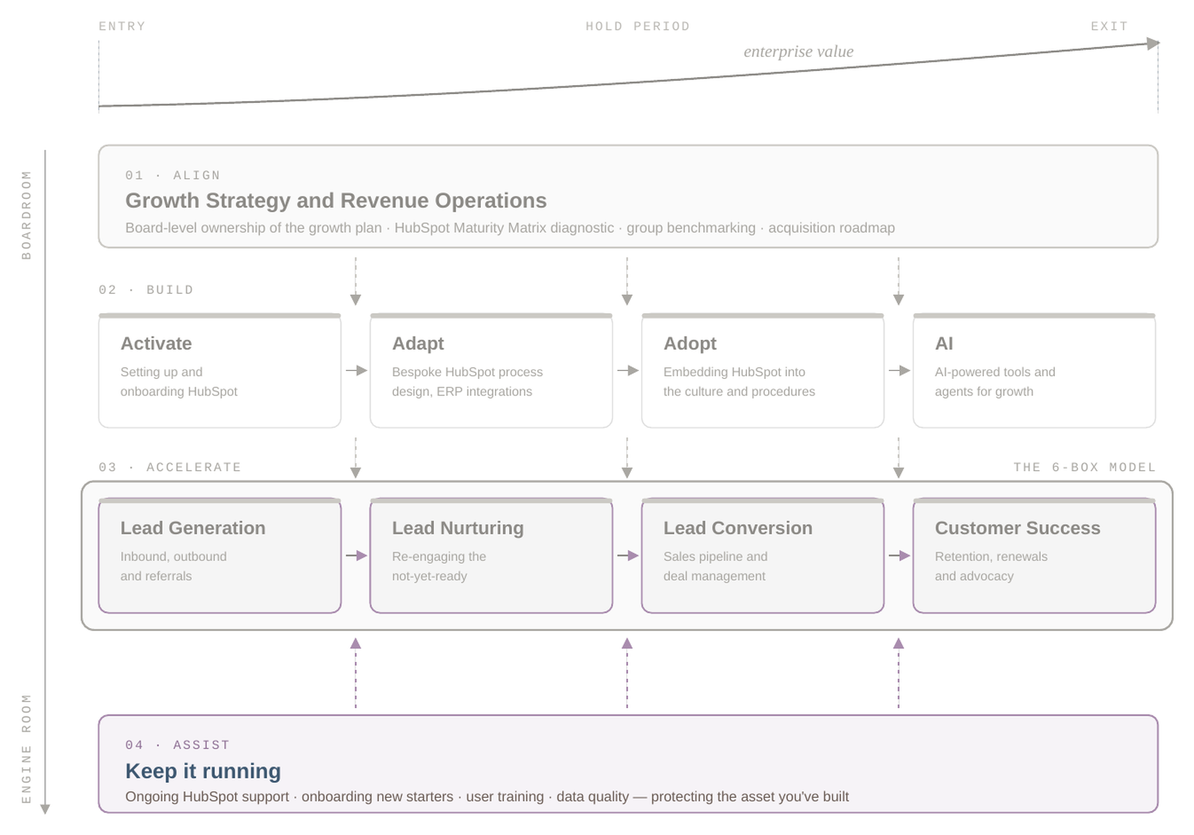This screenshot has height=835, width=1194.
Task: Click 'Retention, renewals and advocacy' text
Action: [991, 566]
